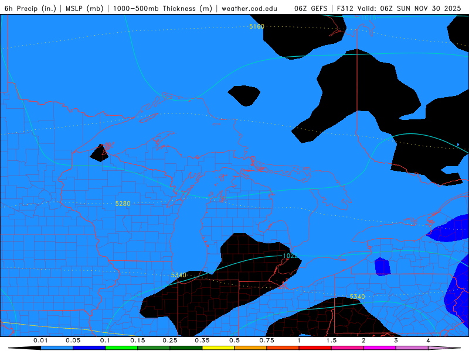Pick the yellow 0.35–0.5 legend swatch
Image resolution: width=469 pixels, height=351 pixels.
pyautogui.click(x=218, y=348)
